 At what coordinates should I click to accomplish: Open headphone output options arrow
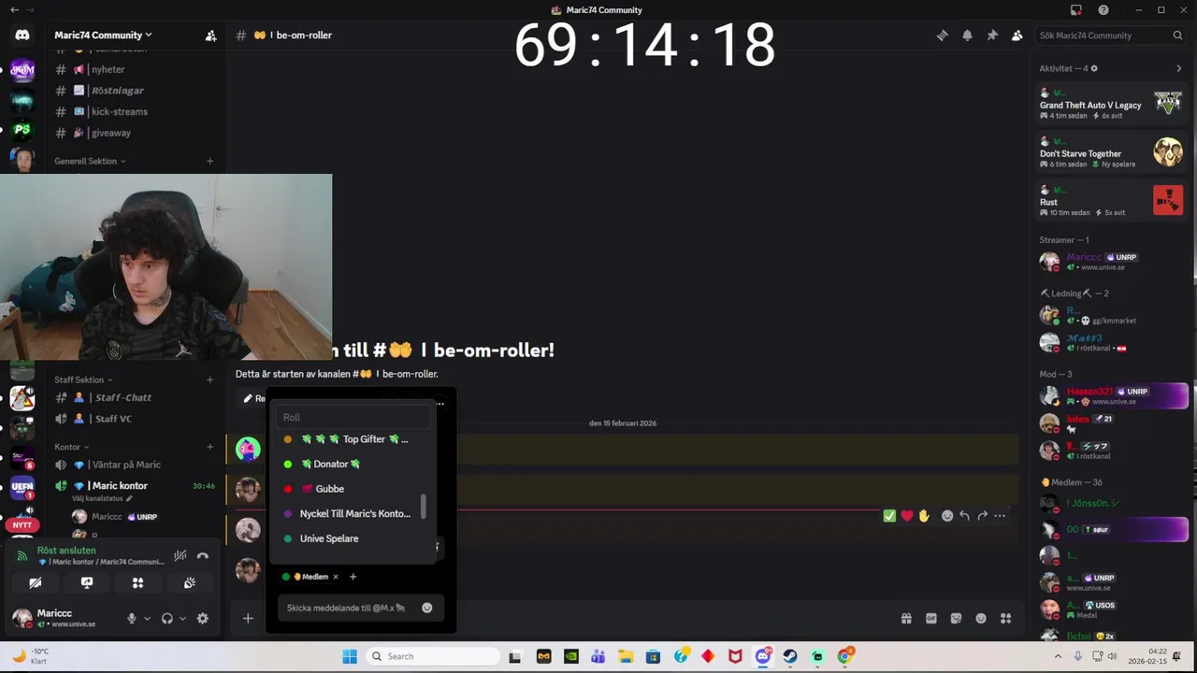[x=182, y=619]
